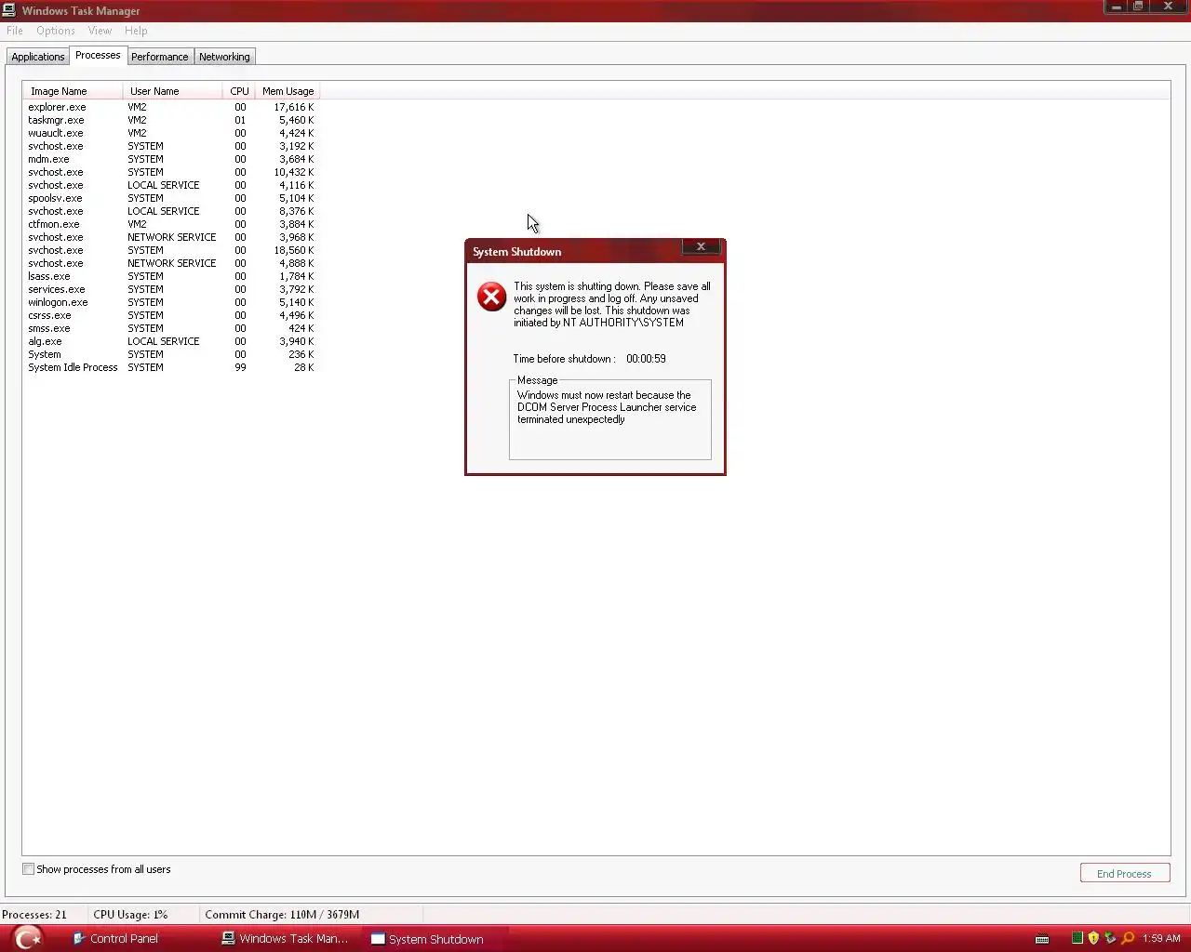Viewport: 1191px width, 952px height.
Task: Click the svchost.exe using 3,968 K
Action: [171, 237]
